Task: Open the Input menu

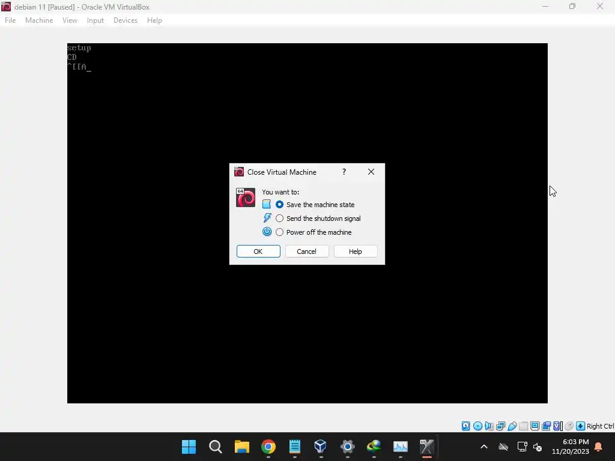Action: [x=95, y=20]
